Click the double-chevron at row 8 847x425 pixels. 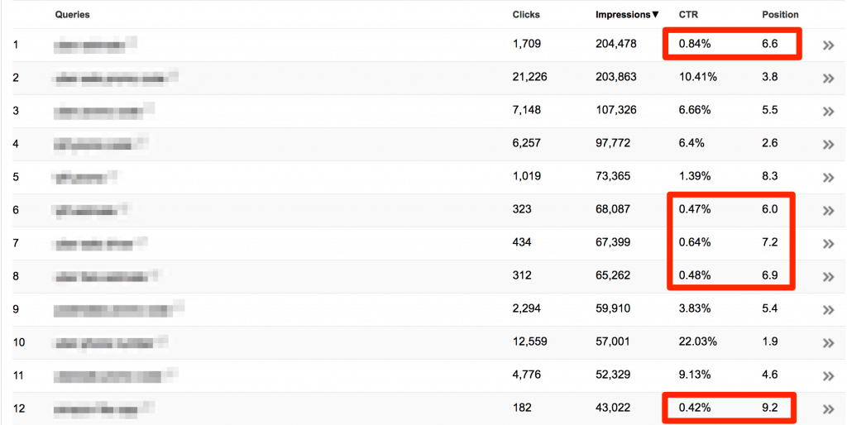(828, 277)
